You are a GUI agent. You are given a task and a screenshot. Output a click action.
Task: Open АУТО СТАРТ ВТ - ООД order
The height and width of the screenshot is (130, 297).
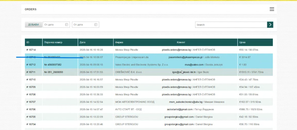(128, 109)
